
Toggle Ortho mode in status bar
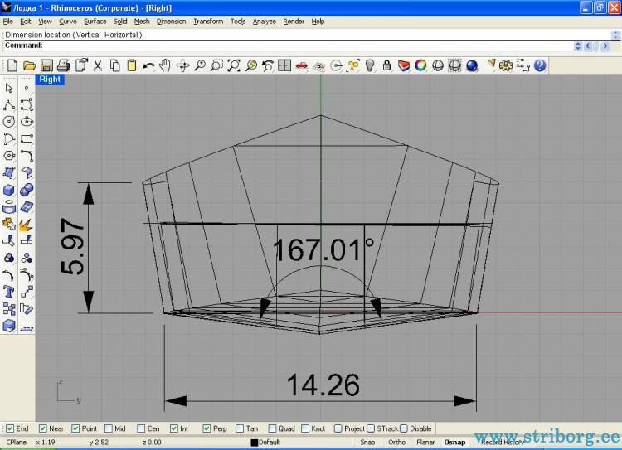(x=396, y=442)
